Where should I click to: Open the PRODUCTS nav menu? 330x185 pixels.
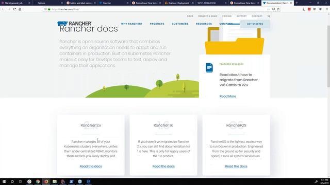(x=157, y=24)
